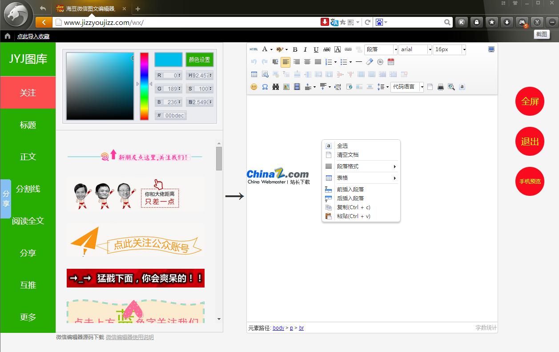Click the eraser clear-formatting icon

coord(370,62)
